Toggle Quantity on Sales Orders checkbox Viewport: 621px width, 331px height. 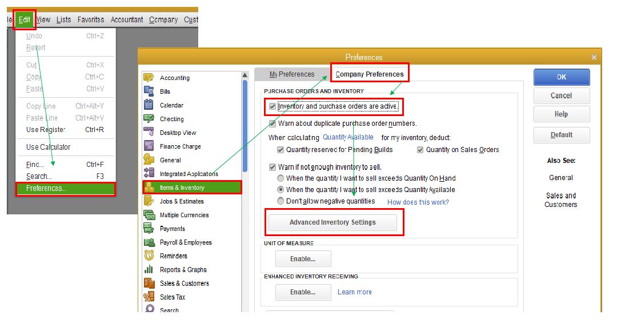click(x=420, y=150)
